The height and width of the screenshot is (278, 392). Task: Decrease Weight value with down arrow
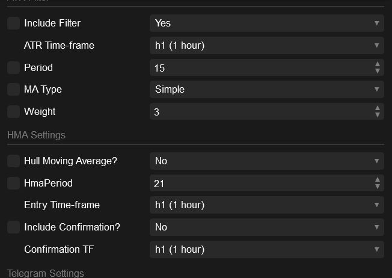pyautogui.click(x=377, y=115)
